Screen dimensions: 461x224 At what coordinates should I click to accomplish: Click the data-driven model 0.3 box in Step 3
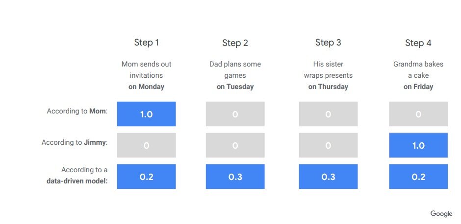click(329, 177)
